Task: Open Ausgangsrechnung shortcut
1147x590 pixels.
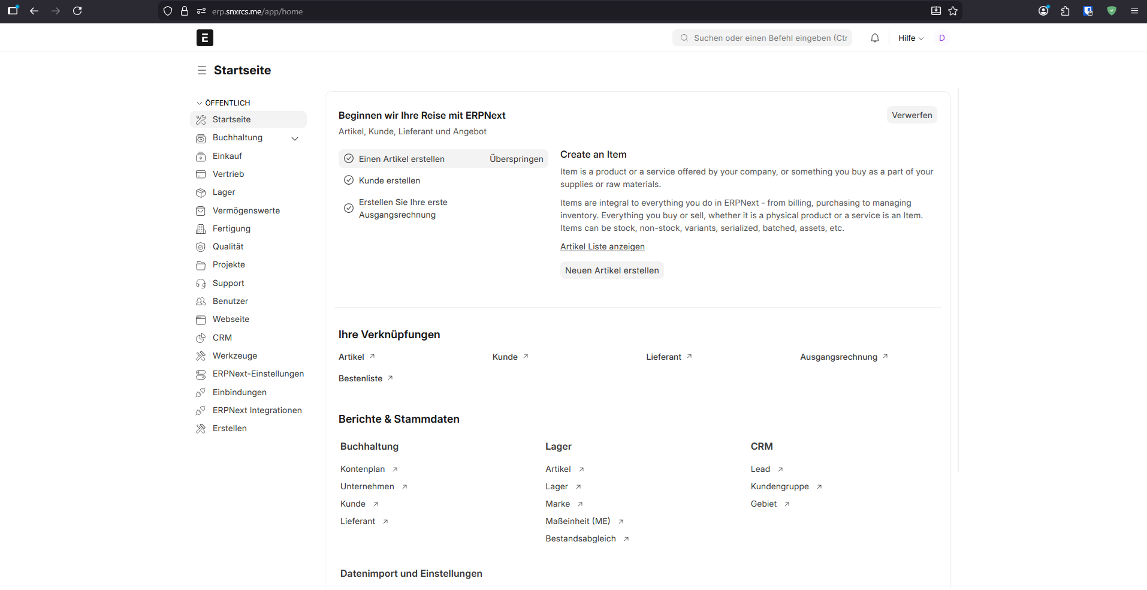Action: pyautogui.click(x=844, y=357)
